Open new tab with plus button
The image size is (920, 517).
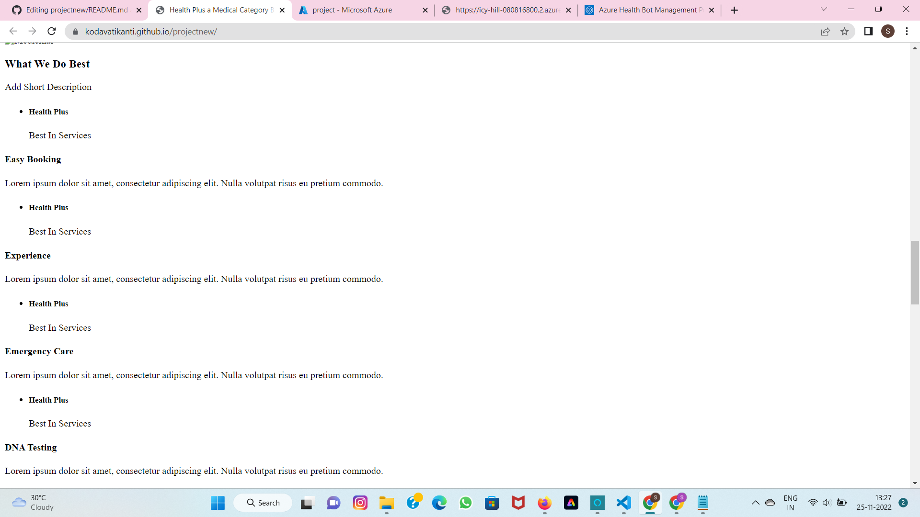click(x=734, y=10)
